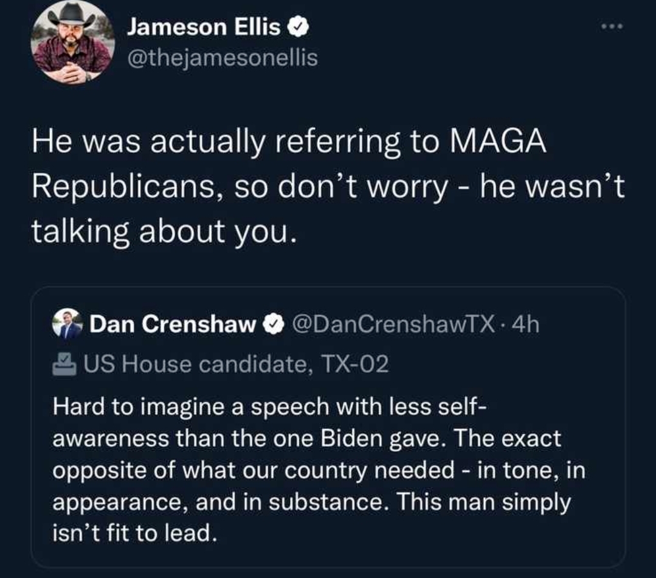Open the Jameson Ellis display name link
This screenshot has width=656, height=578.
pyautogui.click(x=204, y=27)
